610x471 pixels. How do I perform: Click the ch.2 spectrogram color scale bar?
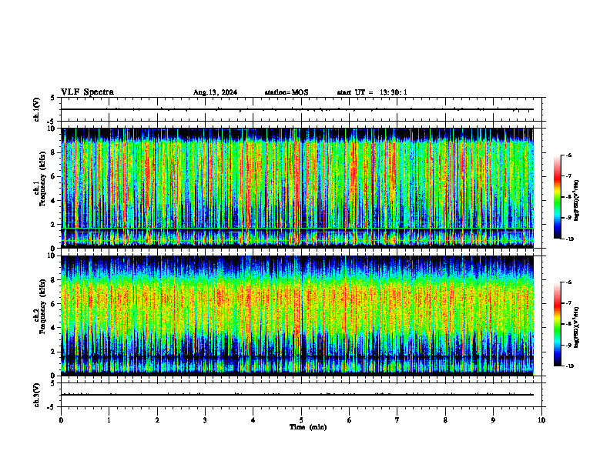pos(557,324)
